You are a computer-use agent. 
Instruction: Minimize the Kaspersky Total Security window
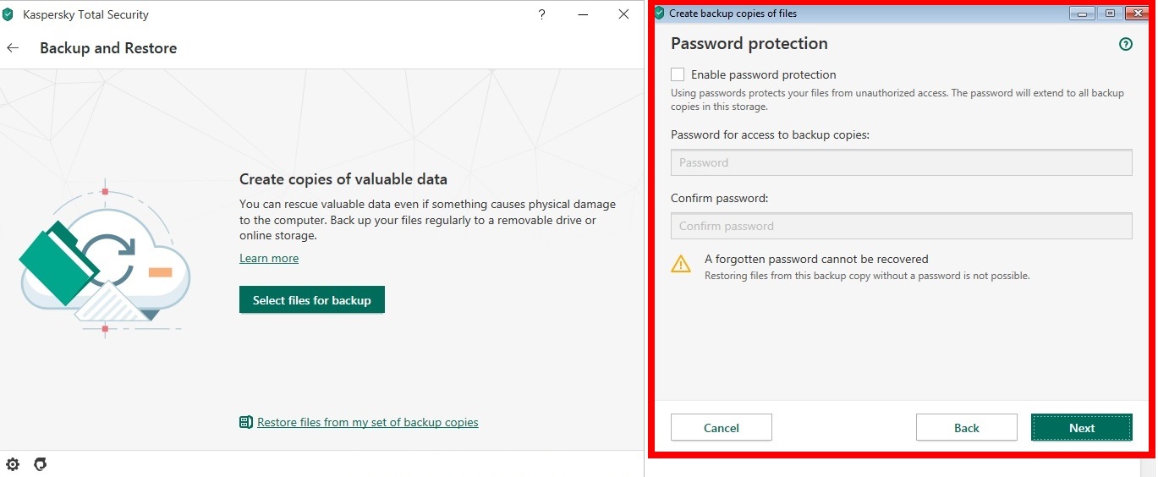click(583, 14)
